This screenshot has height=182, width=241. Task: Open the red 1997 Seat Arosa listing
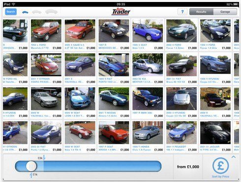click(x=114, y=136)
